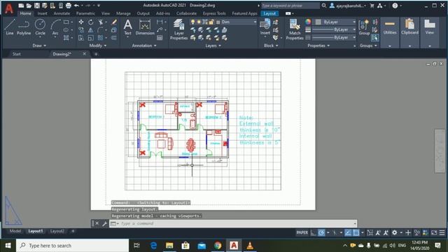Expand the Layers panel
The image size is (448, 252).
pyautogui.click(x=213, y=45)
